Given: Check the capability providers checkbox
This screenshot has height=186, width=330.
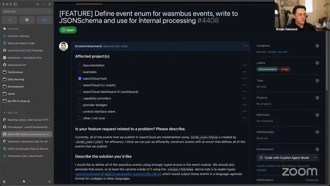Looking at the screenshot, I should (80, 98).
